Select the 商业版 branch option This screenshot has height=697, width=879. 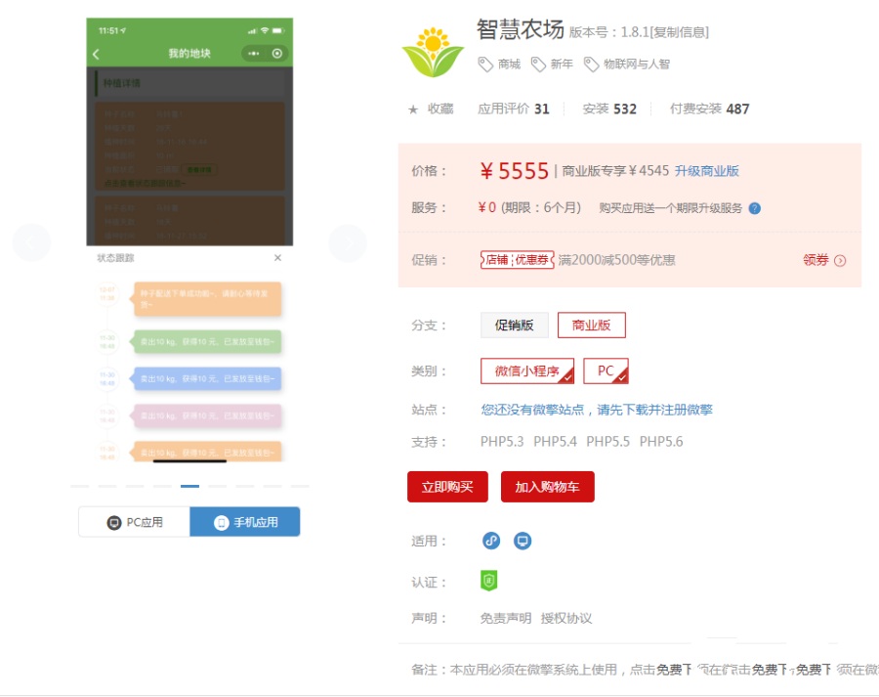click(590, 326)
